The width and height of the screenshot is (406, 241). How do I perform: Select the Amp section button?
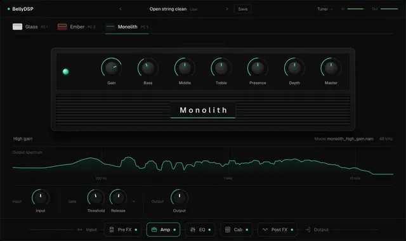(163, 230)
